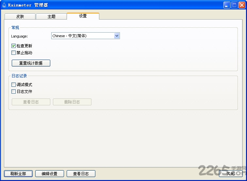Open the 主题 tab

(51, 17)
